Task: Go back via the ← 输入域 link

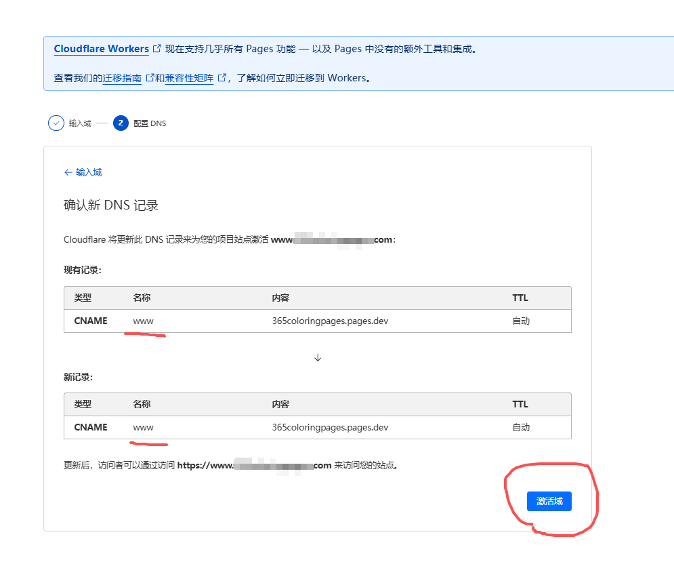Action: [83, 172]
